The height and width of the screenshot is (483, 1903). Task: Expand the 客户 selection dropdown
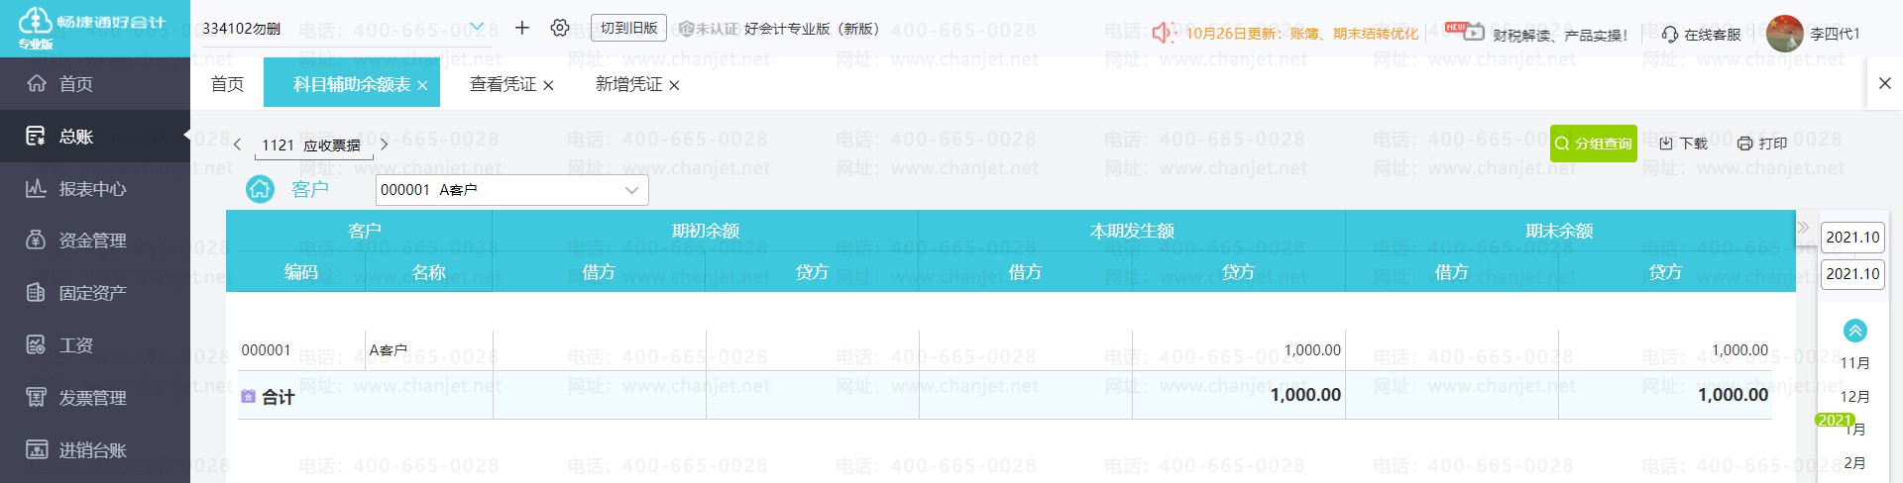[631, 190]
